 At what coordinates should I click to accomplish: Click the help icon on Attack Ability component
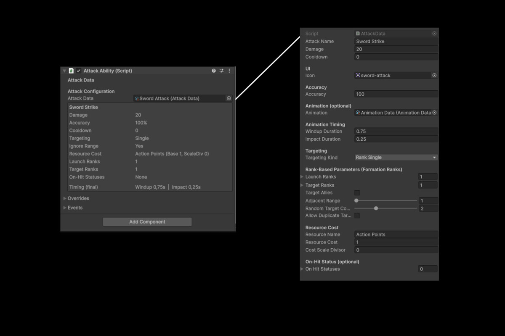point(213,71)
